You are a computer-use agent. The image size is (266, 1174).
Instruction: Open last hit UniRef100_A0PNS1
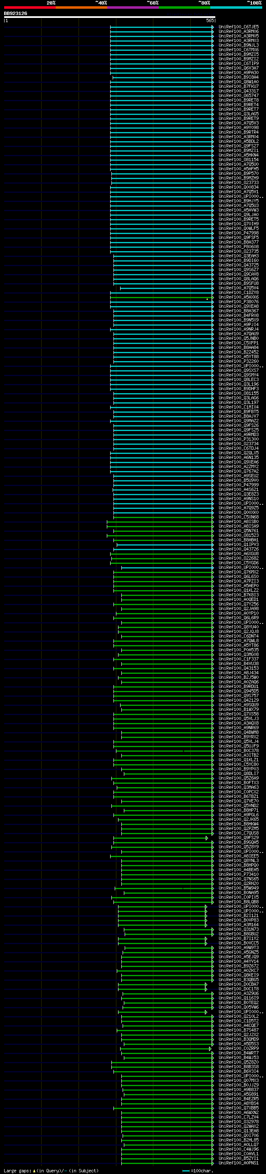[x=239, y=1163]
